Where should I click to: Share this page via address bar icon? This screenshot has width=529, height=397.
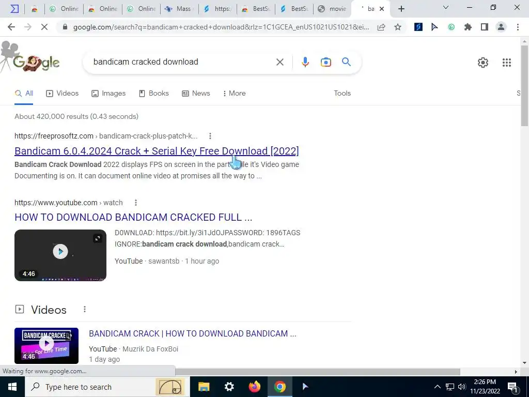click(381, 27)
